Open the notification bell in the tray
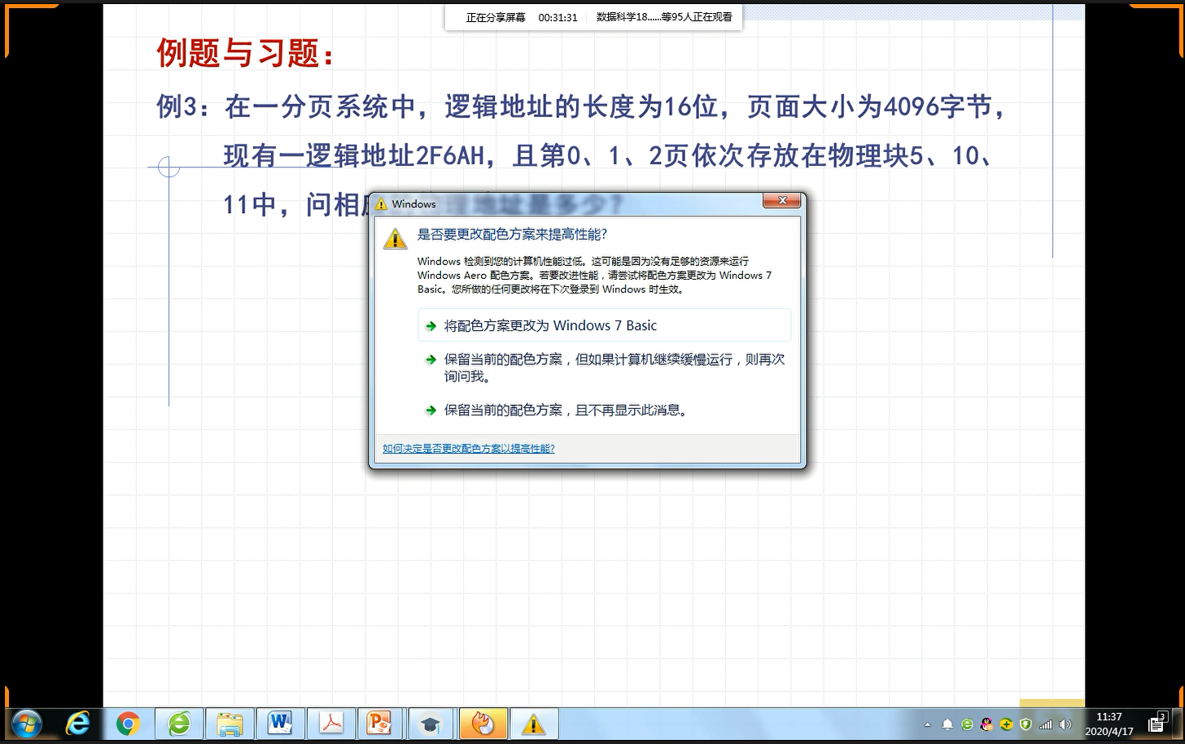 [947, 724]
